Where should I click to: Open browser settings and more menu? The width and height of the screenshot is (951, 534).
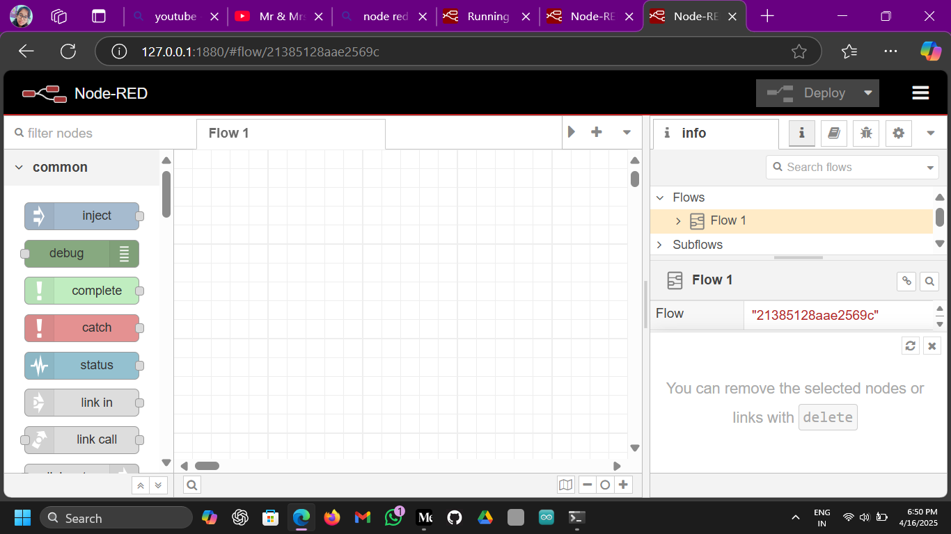[890, 51]
